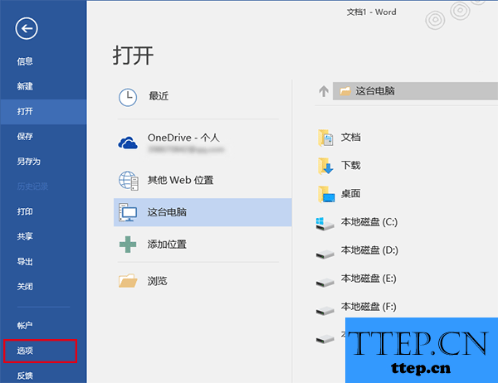
Task: Select the 最近 location label
Action: click(x=159, y=96)
